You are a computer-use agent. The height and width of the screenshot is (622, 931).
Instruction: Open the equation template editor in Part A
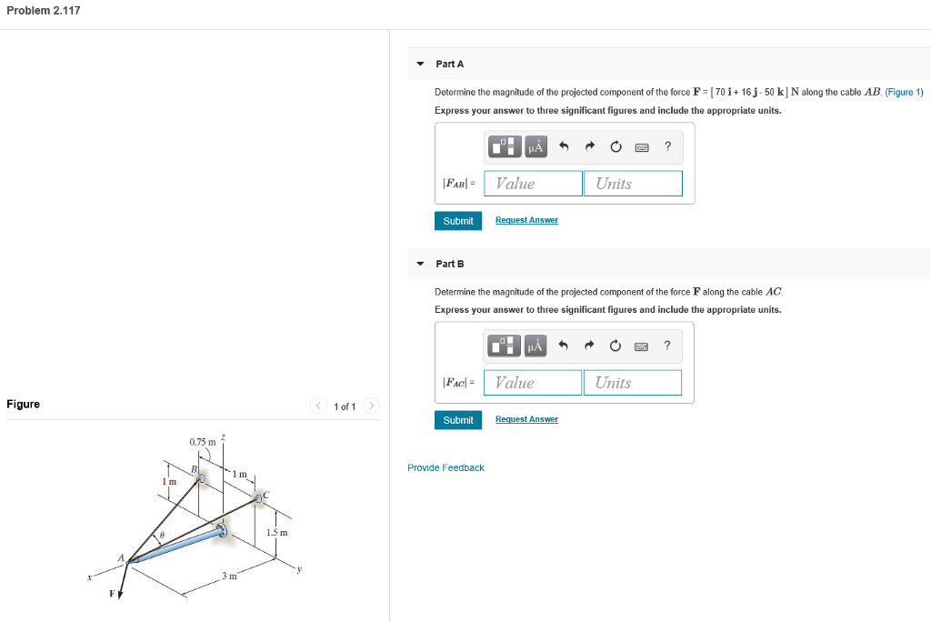pos(505,146)
